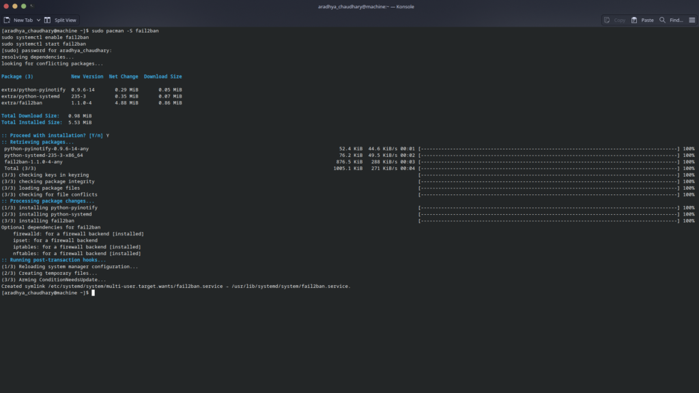Click version '235-3' in the table
This screenshot has width=699, height=393.
pos(79,96)
